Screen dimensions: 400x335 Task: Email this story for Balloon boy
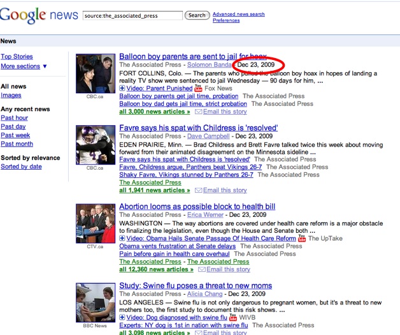[225, 112]
